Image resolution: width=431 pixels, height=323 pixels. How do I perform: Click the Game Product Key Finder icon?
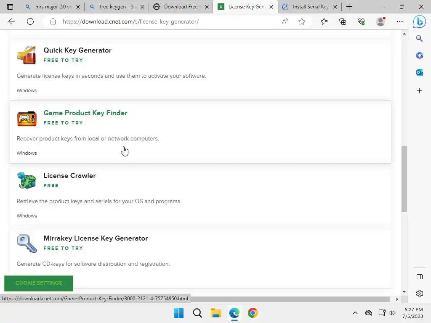(27, 118)
